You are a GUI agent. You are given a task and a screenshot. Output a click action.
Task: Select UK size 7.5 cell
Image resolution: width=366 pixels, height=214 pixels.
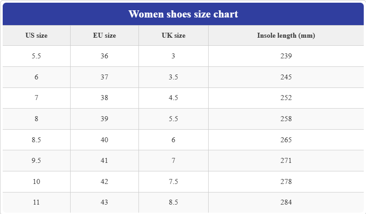point(174,182)
